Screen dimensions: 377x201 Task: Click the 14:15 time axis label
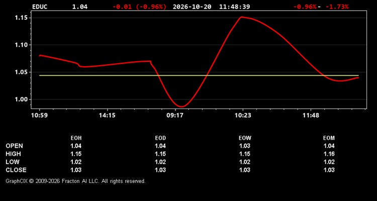(107, 116)
